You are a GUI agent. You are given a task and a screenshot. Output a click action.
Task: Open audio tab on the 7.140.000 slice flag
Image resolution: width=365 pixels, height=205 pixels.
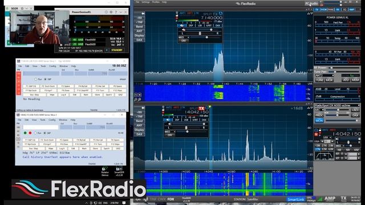[182, 26]
